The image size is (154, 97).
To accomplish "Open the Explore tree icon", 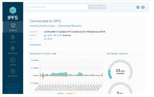I will click(x=13, y=48).
